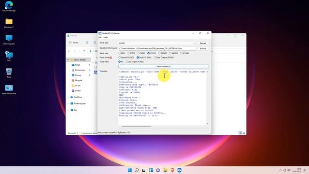This screenshot has height=174, width=309.
Task: Open Obrazy in Explorer sidebar
Action: pyautogui.click(x=78, y=75)
